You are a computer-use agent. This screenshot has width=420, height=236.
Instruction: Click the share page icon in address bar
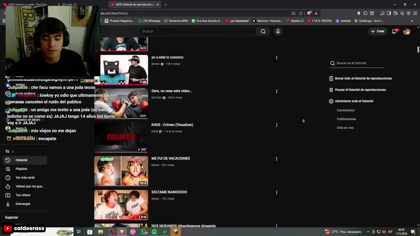click(x=301, y=13)
